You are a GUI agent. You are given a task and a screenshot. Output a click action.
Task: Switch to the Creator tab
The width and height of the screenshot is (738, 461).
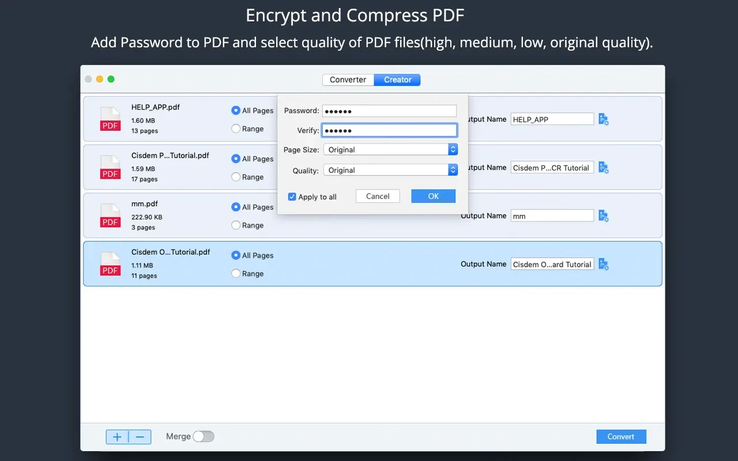click(x=398, y=80)
